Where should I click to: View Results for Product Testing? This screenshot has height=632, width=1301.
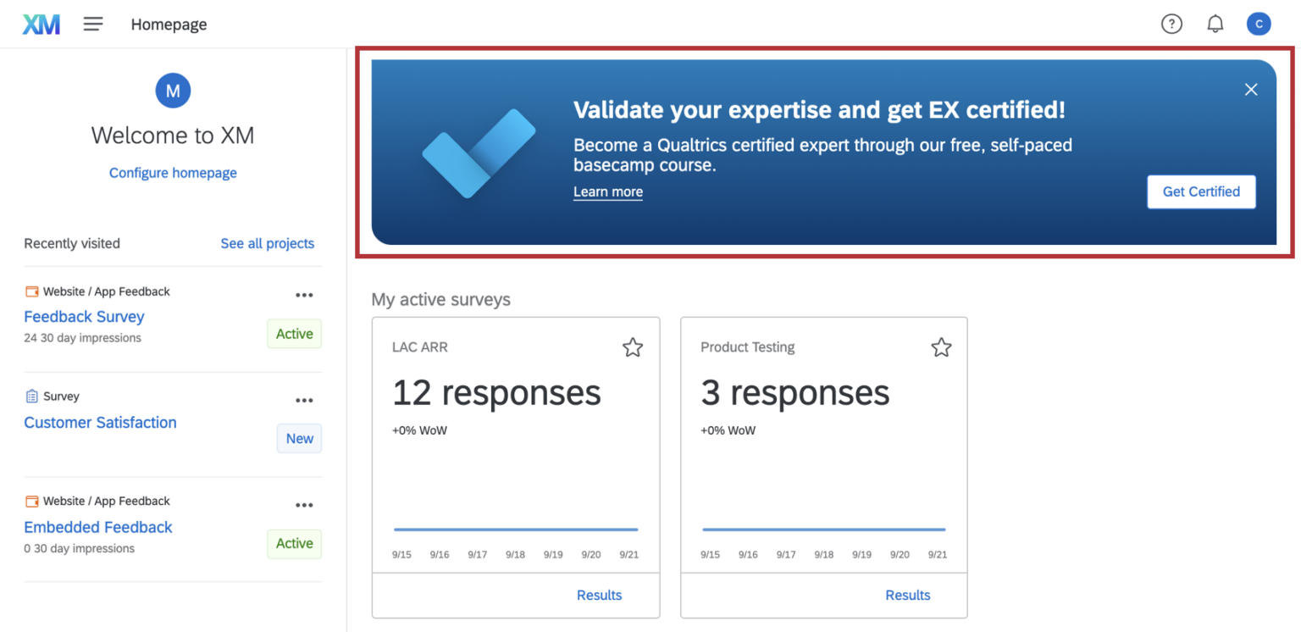tap(907, 595)
